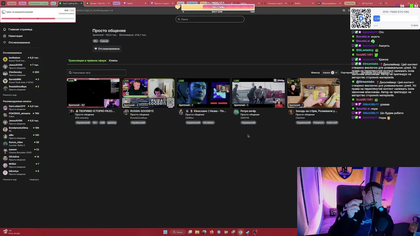This screenshot has width=420, height=236.
Task: Open the языки filter dropdown
Action: [x=330, y=72]
